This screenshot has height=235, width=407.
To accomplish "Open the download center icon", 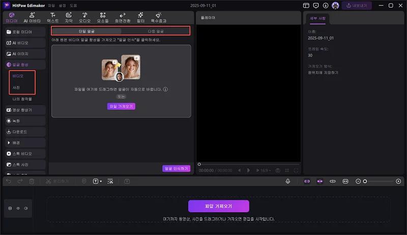I will tap(326, 6).
